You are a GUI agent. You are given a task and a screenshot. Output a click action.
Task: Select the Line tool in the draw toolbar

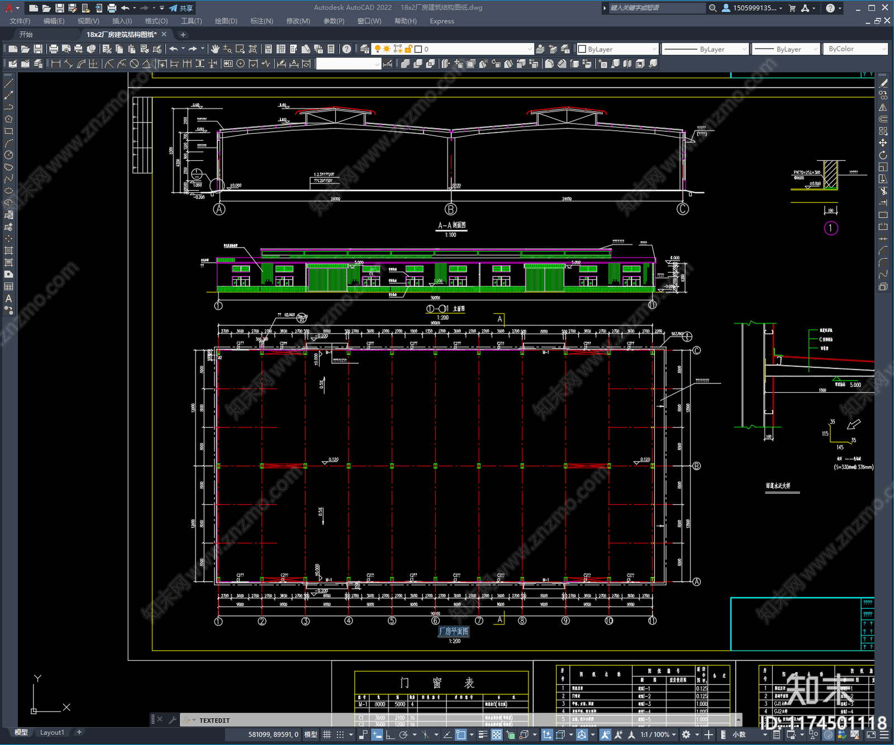[x=8, y=83]
